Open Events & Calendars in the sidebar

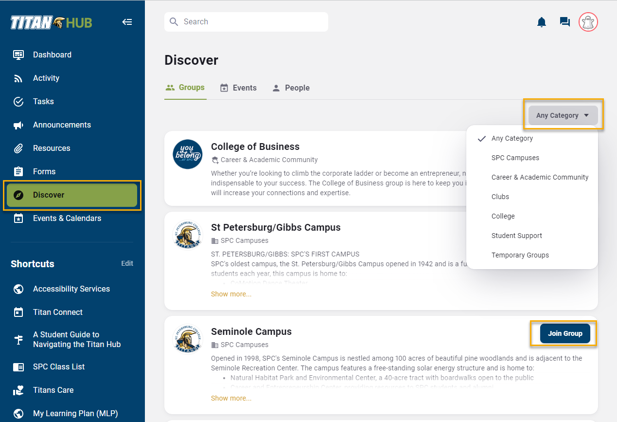click(72, 218)
